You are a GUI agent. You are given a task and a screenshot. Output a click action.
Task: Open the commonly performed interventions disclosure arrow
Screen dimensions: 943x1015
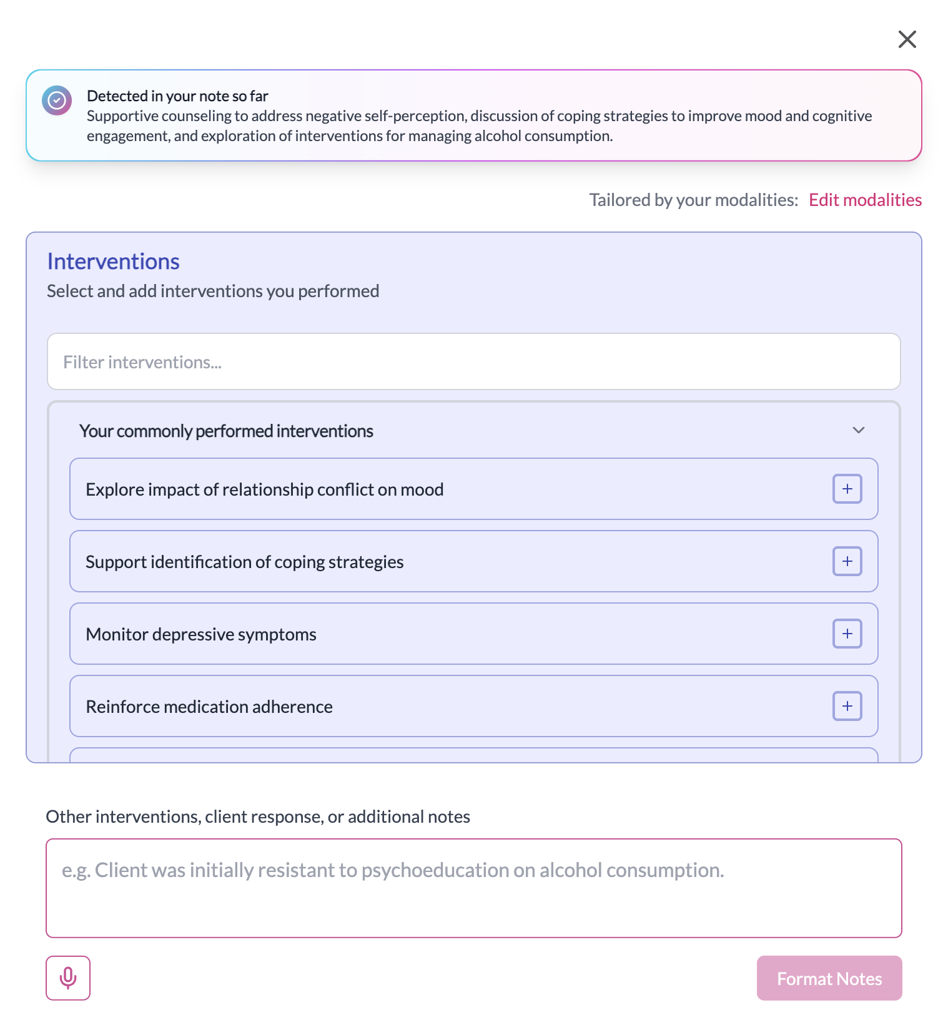pyautogui.click(x=858, y=430)
